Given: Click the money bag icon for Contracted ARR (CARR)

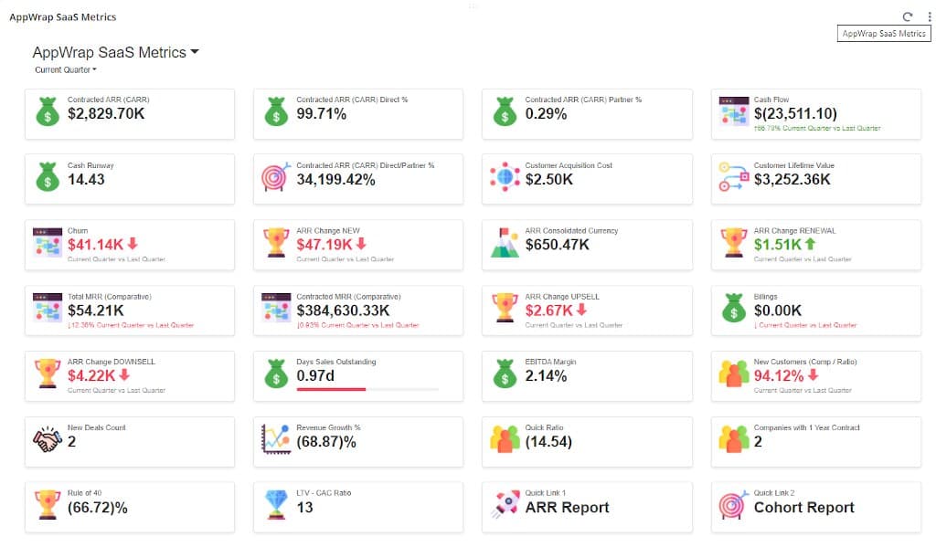Looking at the screenshot, I should point(48,111).
